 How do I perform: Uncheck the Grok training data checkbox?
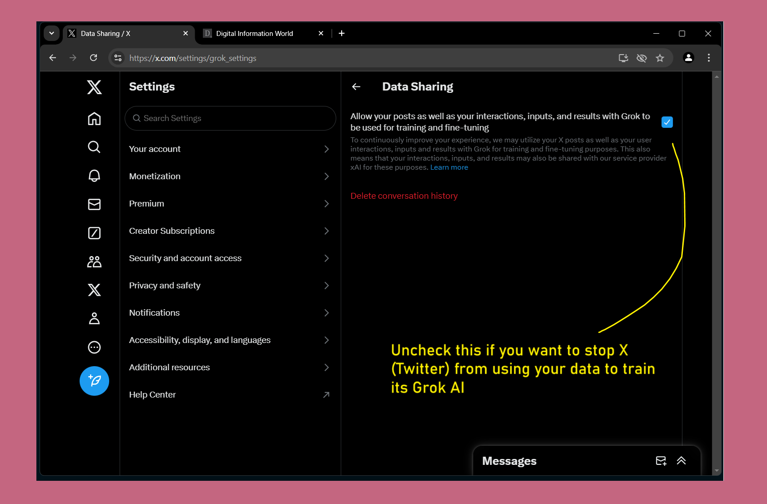point(667,122)
